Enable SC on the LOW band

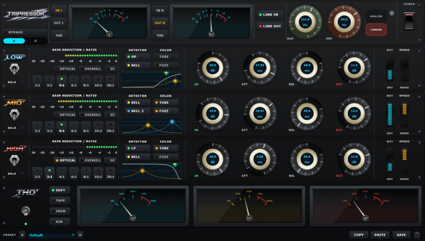pyautogui.click(x=111, y=69)
